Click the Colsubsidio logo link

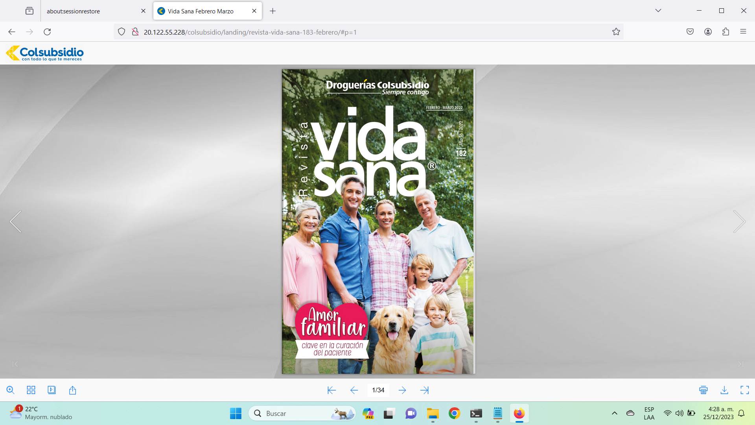tap(45, 53)
